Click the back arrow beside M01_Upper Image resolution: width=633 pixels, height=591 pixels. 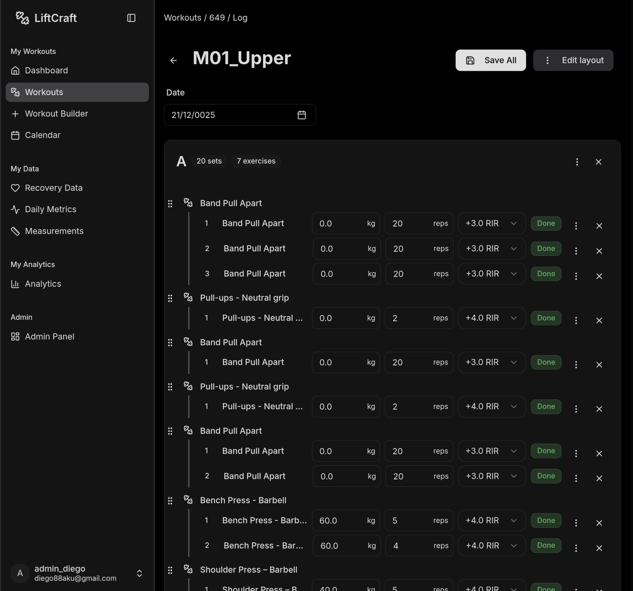tap(173, 61)
